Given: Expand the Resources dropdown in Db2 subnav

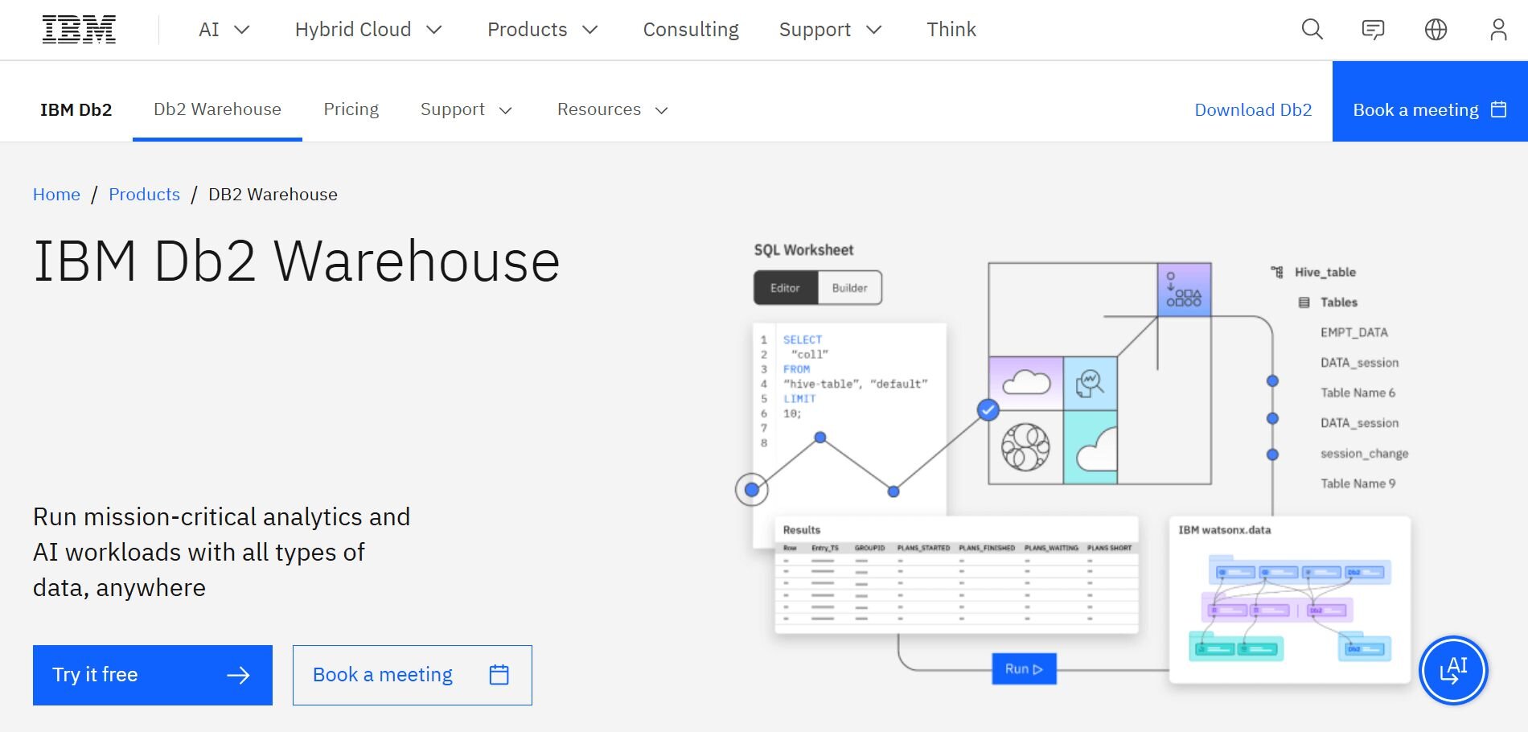Looking at the screenshot, I should [612, 109].
